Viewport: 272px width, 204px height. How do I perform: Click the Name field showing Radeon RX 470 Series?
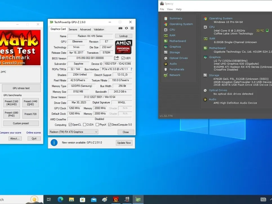tap(90, 36)
